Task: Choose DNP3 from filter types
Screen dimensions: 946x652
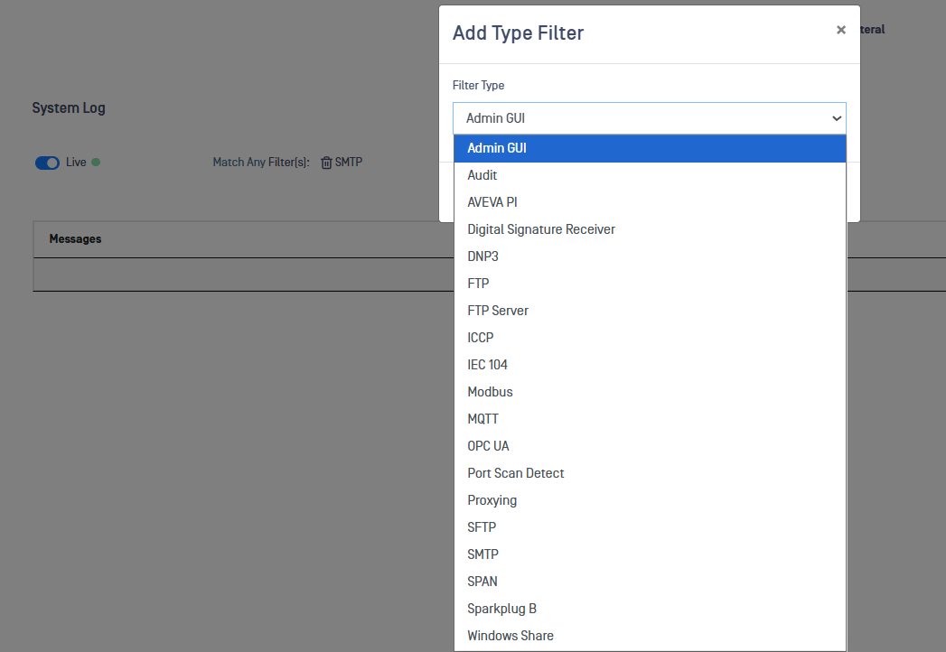Action: point(482,256)
